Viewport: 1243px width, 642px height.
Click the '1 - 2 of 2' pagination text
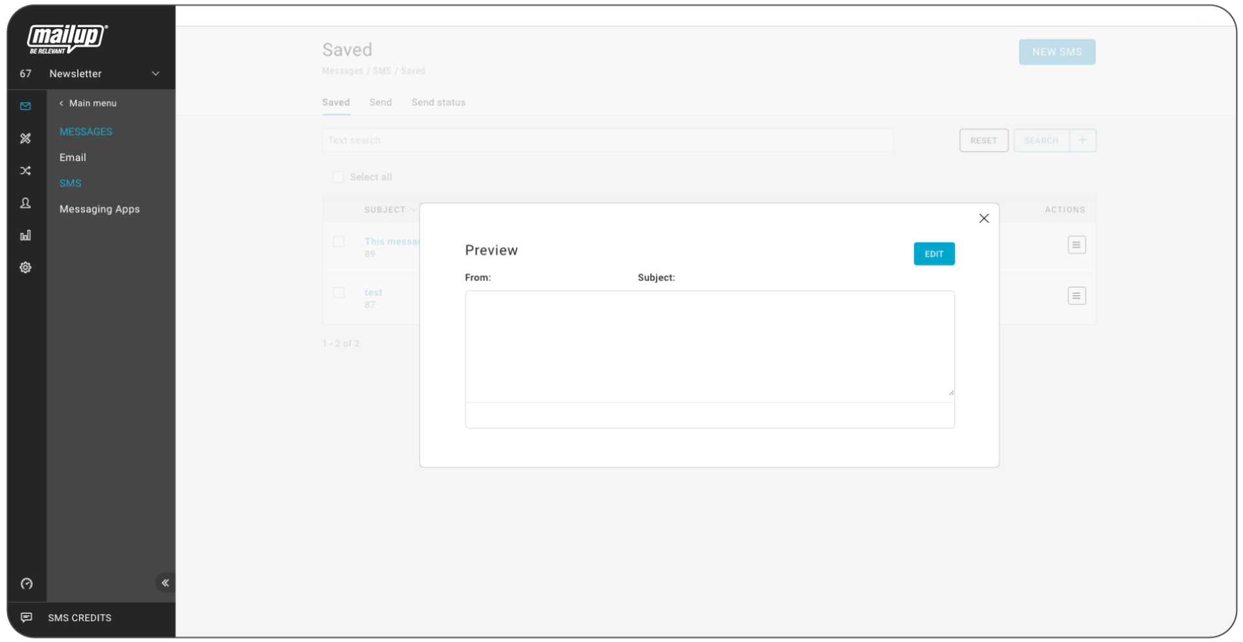pyautogui.click(x=341, y=344)
